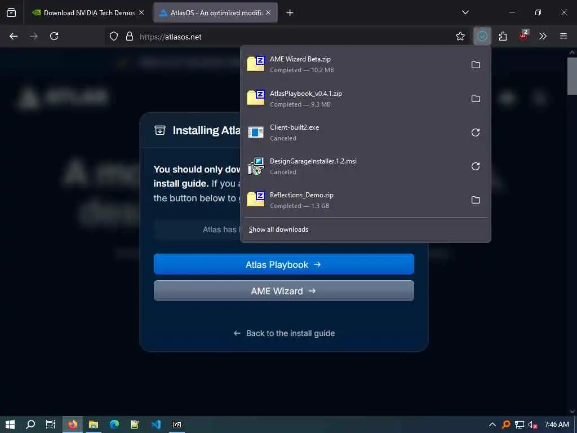
Task: Select the Client-built2.exe download entry
Action: click(x=365, y=132)
